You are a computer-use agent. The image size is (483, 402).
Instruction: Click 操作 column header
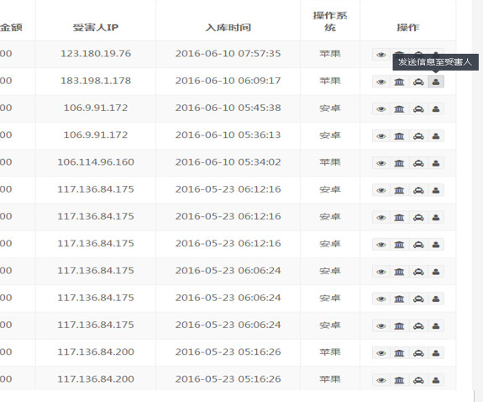(x=408, y=28)
